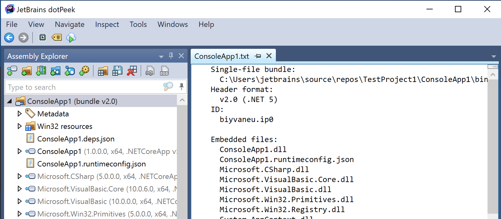Toggle the pin beside the search box

[182, 86]
